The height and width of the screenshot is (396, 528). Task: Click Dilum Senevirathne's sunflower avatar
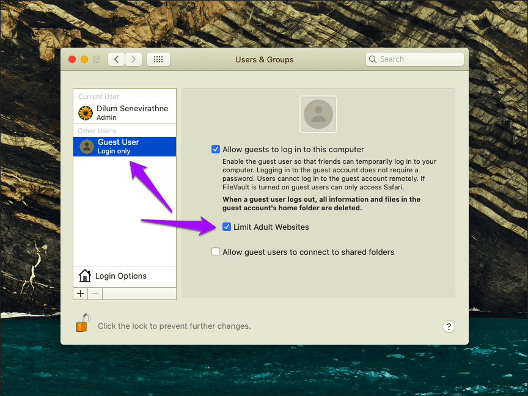point(86,113)
